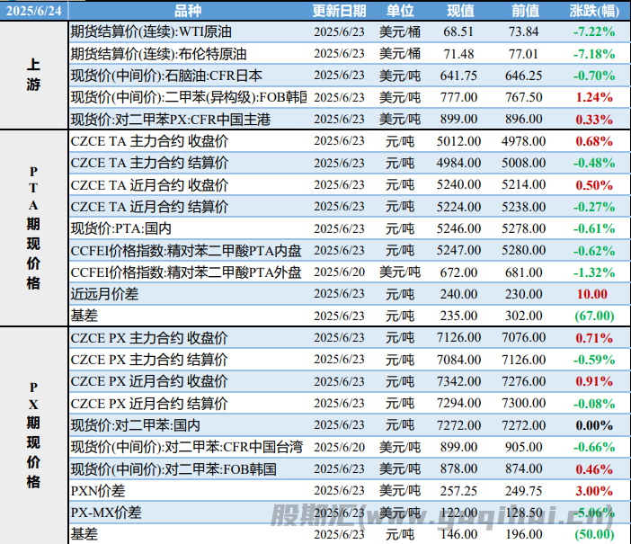The image size is (631, 544).
Task: Click the 品种 column header
Action: [x=188, y=11]
